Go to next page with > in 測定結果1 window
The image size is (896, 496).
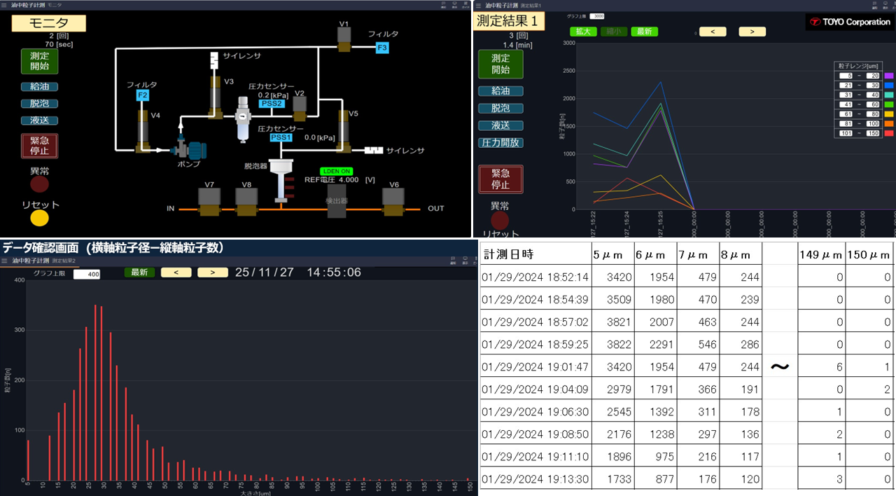pyautogui.click(x=752, y=32)
